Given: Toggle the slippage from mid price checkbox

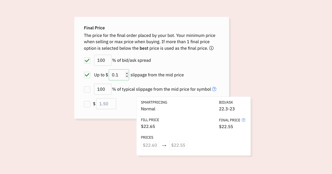Looking at the screenshot, I should click(x=87, y=75).
